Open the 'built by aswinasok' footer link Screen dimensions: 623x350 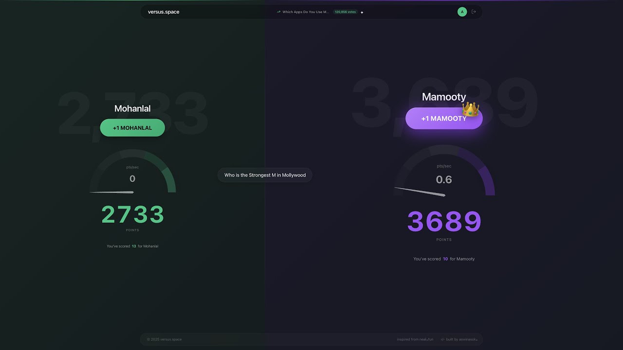click(x=461, y=339)
